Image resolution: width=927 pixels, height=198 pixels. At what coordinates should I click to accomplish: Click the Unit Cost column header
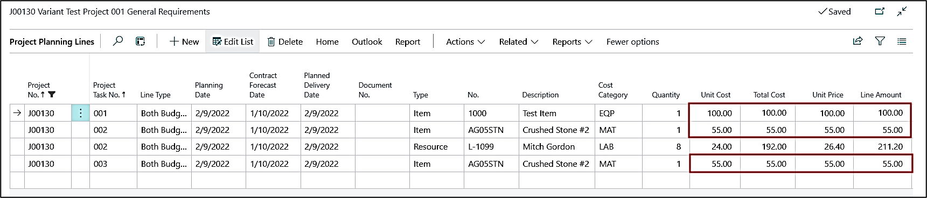(x=715, y=95)
